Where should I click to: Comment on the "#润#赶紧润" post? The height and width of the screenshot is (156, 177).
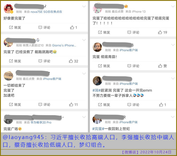tap(133, 105)
